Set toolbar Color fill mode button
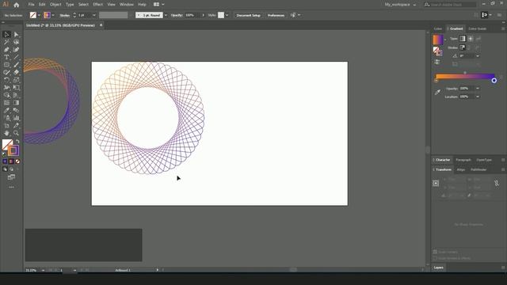This screenshot has width=507, height=285. tap(5, 161)
